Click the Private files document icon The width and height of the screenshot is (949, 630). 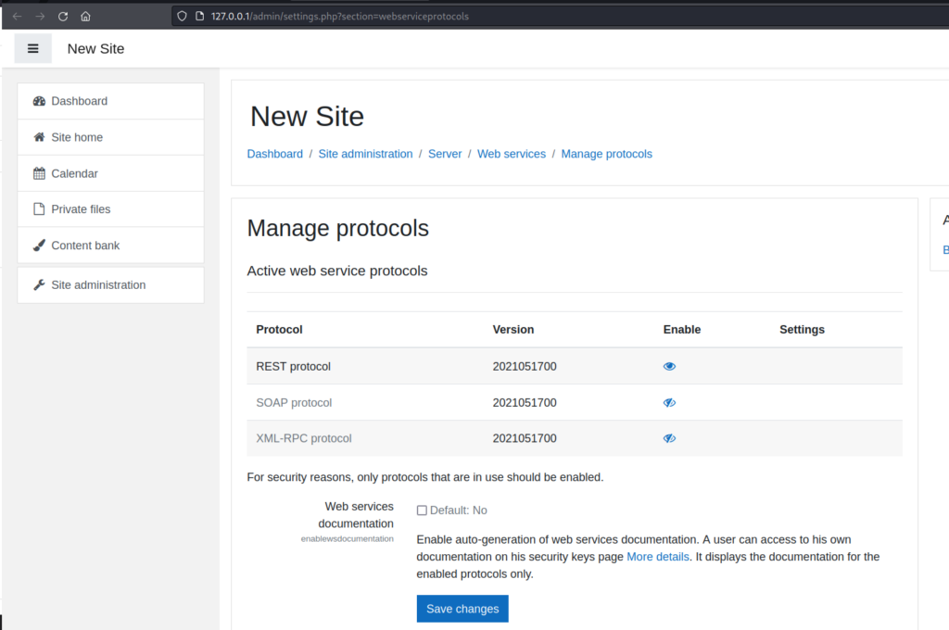[39, 209]
